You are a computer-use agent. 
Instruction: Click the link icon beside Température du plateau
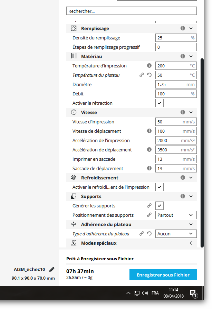click(x=142, y=75)
